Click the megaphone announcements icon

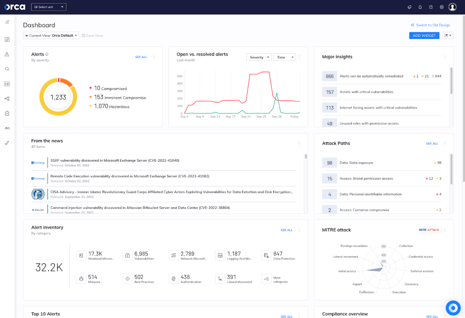pyautogui.click(x=409, y=7)
